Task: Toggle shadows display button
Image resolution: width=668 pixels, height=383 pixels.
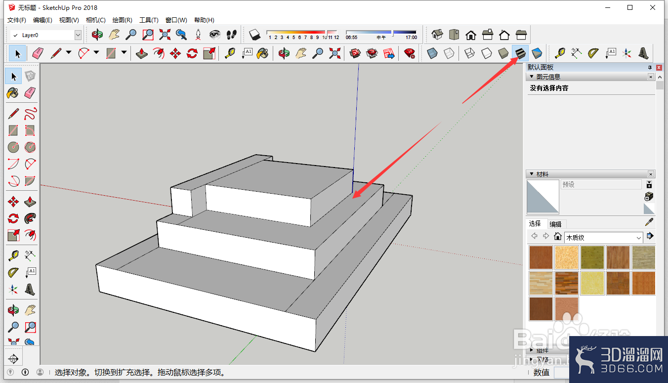Action: pos(254,35)
